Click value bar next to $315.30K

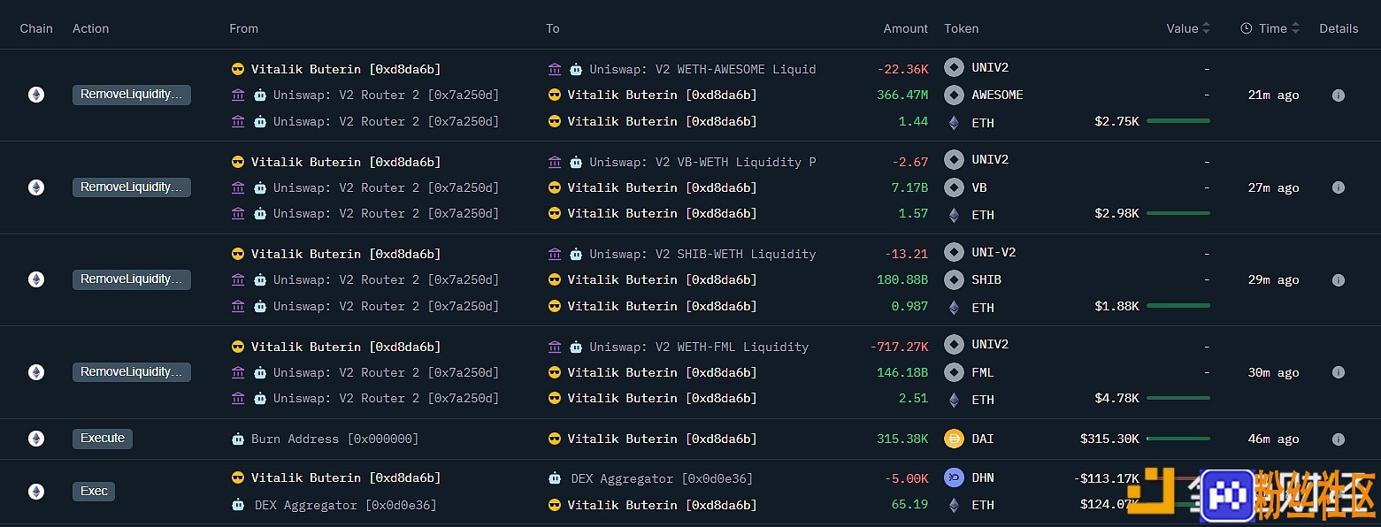click(x=1178, y=438)
